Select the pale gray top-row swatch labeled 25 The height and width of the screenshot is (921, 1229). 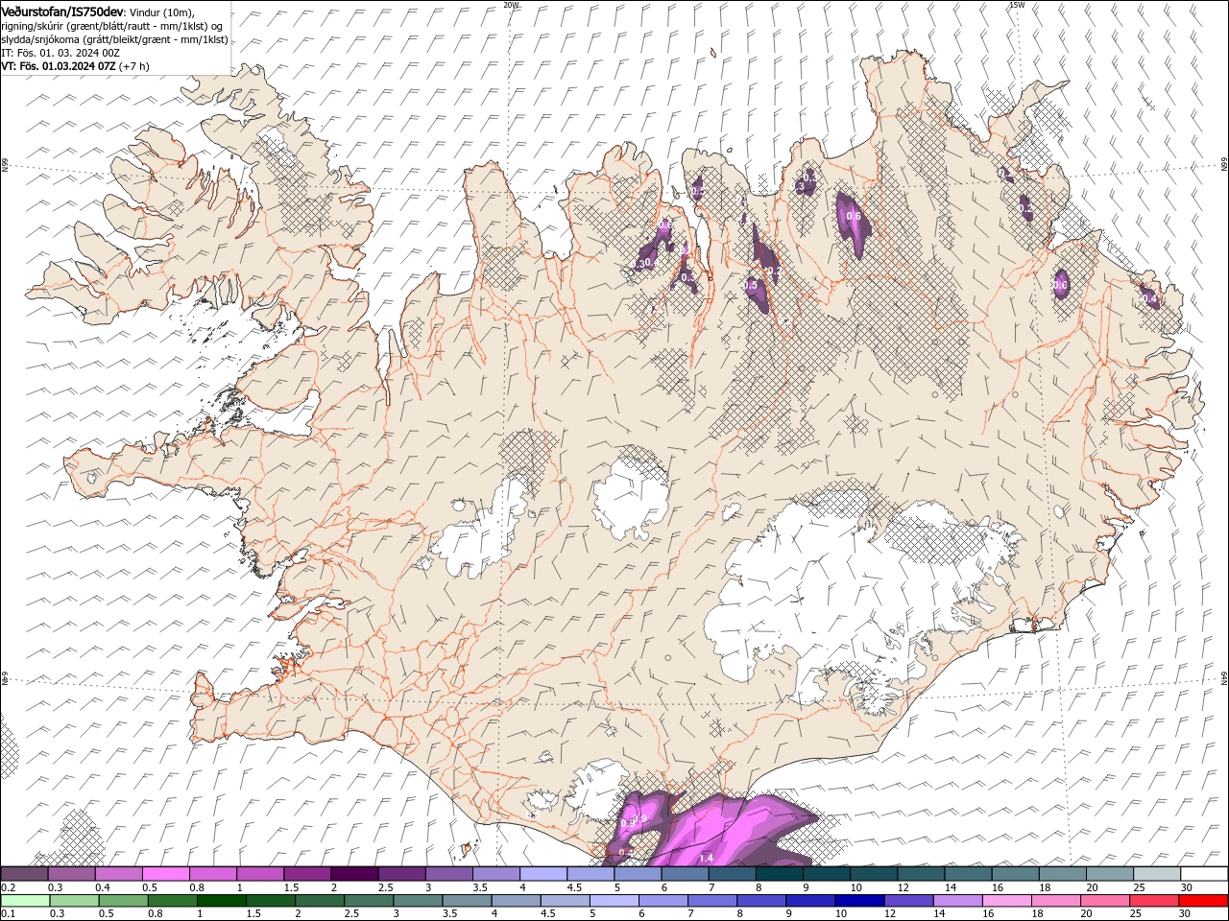click(1157, 874)
